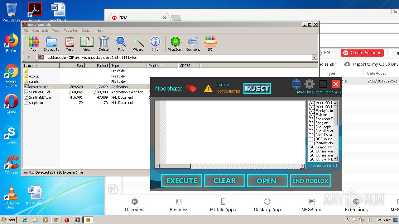Show archive Info in WinRAR
Screen dimensions: 399x224
(x=155, y=44)
